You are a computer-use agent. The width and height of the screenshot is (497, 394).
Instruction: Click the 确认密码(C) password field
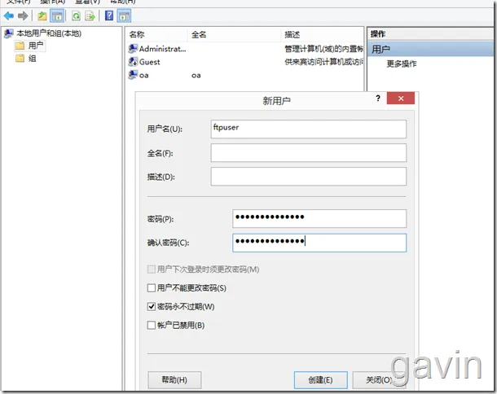(x=319, y=243)
